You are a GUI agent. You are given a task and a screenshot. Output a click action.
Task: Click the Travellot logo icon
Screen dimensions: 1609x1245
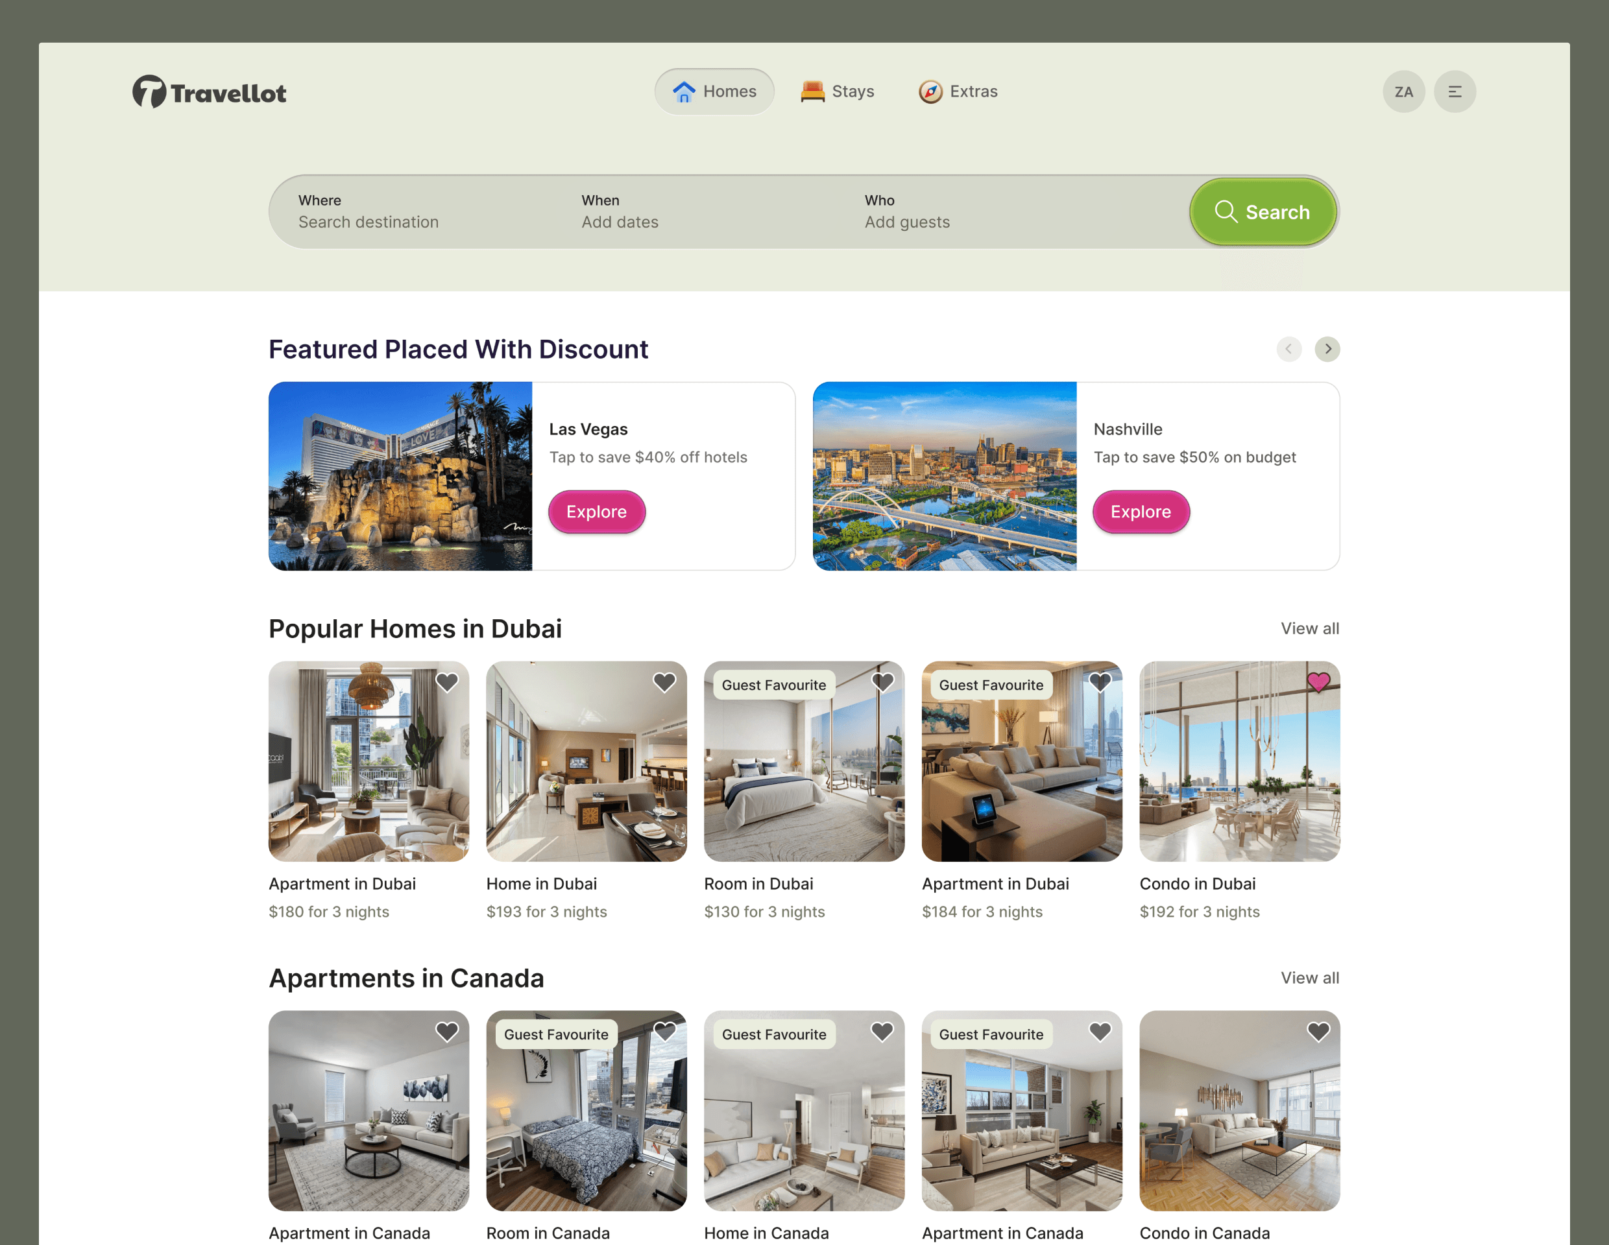(x=150, y=91)
